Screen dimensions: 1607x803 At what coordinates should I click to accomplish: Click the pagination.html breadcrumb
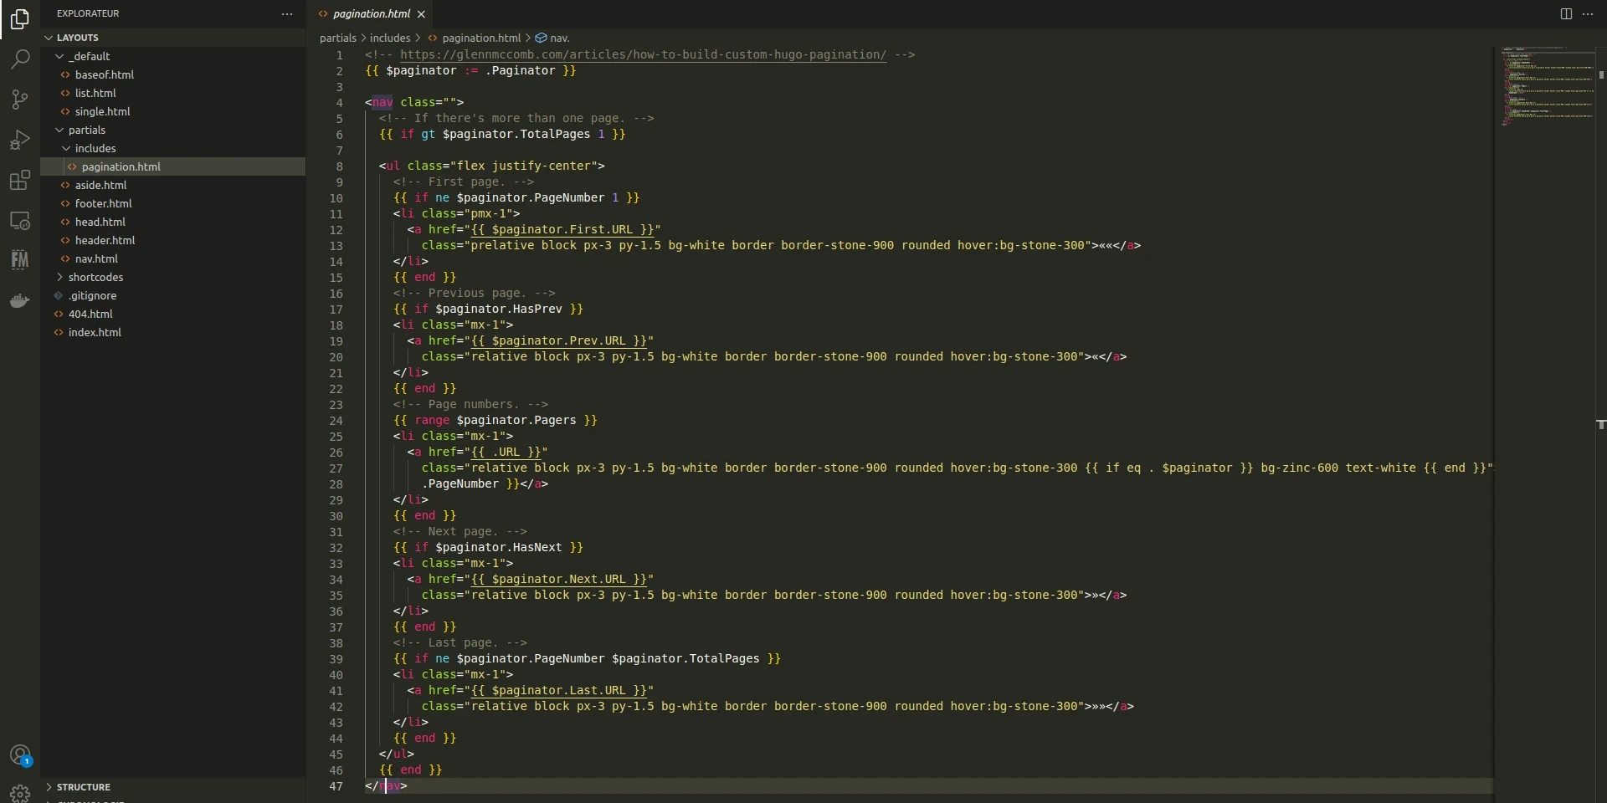pos(475,38)
